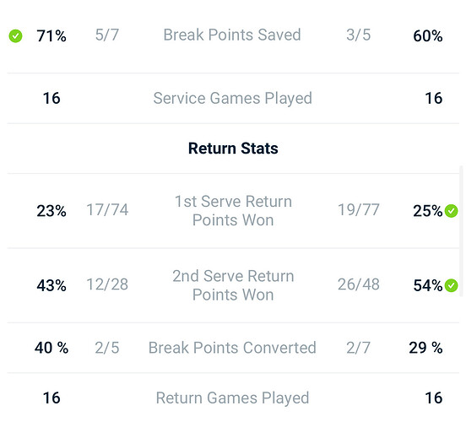This screenshot has height=422, width=466.
Task: Click the 26/48 second serve return fraction
Action: pos(359,284)
